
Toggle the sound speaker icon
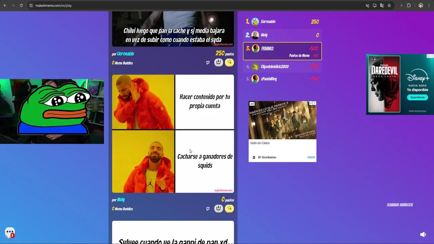click(423, 235)
